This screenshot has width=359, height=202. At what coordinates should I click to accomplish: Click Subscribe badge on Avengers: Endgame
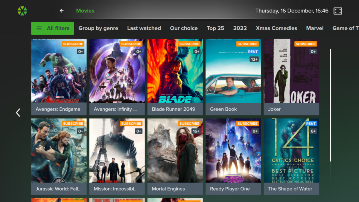click(73, 44)
